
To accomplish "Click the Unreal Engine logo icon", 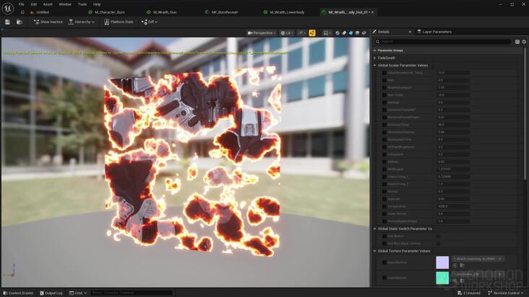I will tap(8, 8).
